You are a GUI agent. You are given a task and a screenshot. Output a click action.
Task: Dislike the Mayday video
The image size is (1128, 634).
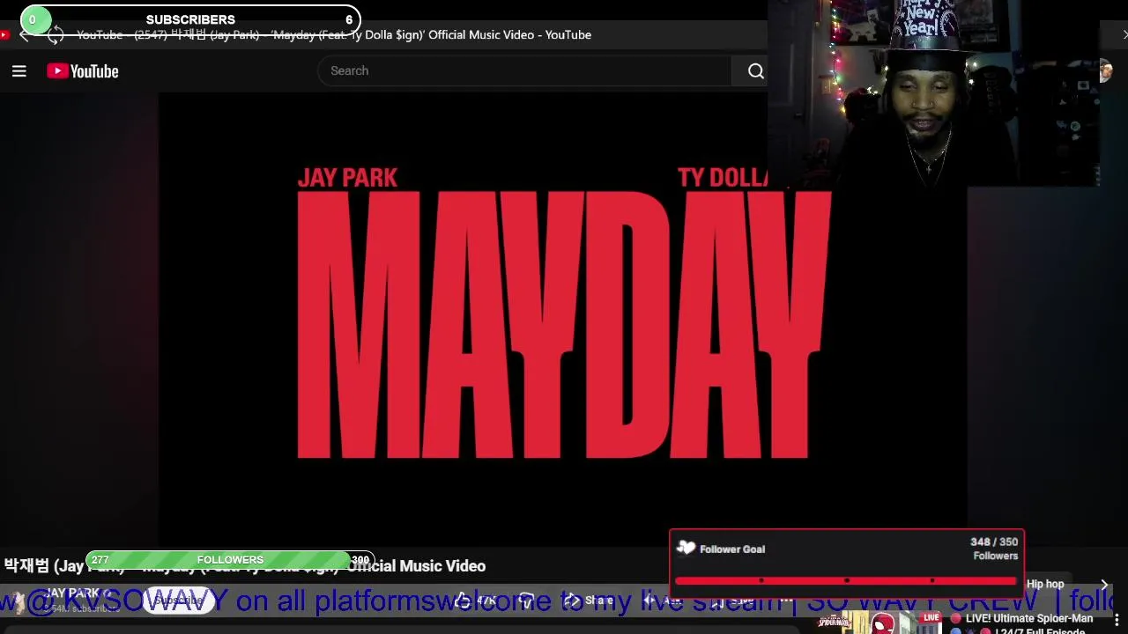tap(527, 601)
